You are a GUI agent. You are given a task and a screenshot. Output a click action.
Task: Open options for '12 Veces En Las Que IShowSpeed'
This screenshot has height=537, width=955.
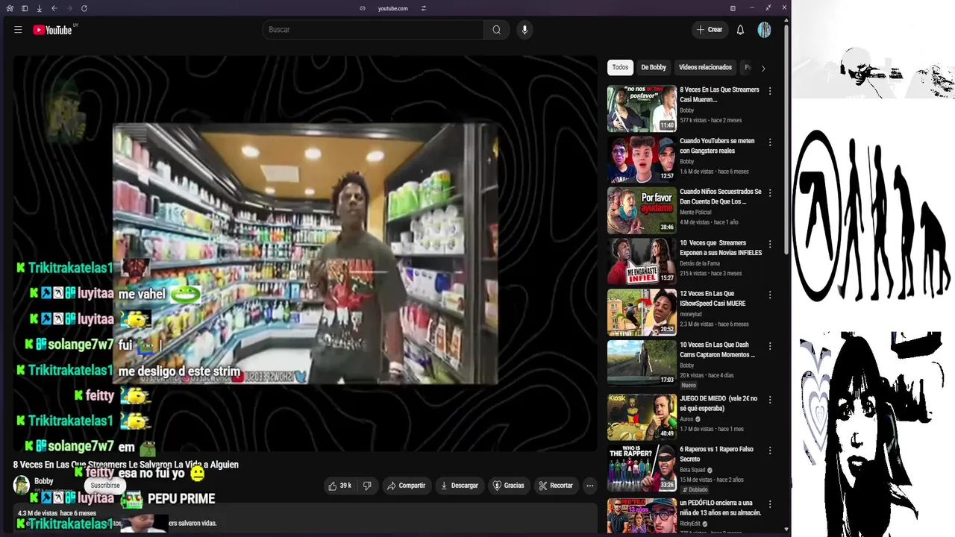[770, 295]
